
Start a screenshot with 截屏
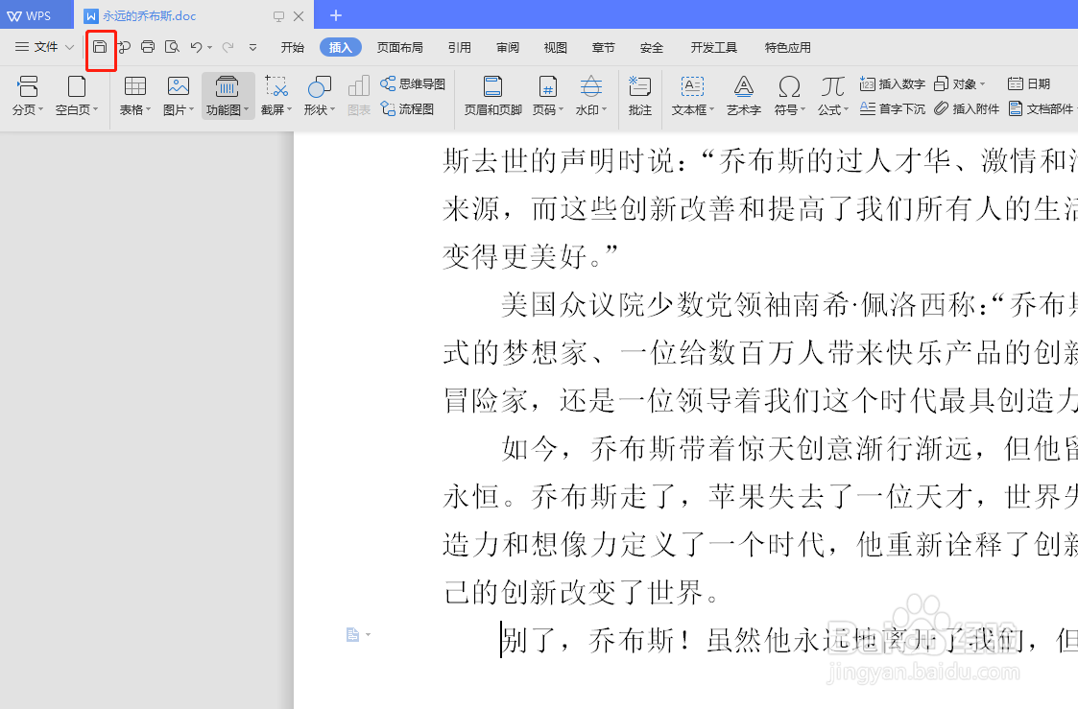click(x=276, y=96)
